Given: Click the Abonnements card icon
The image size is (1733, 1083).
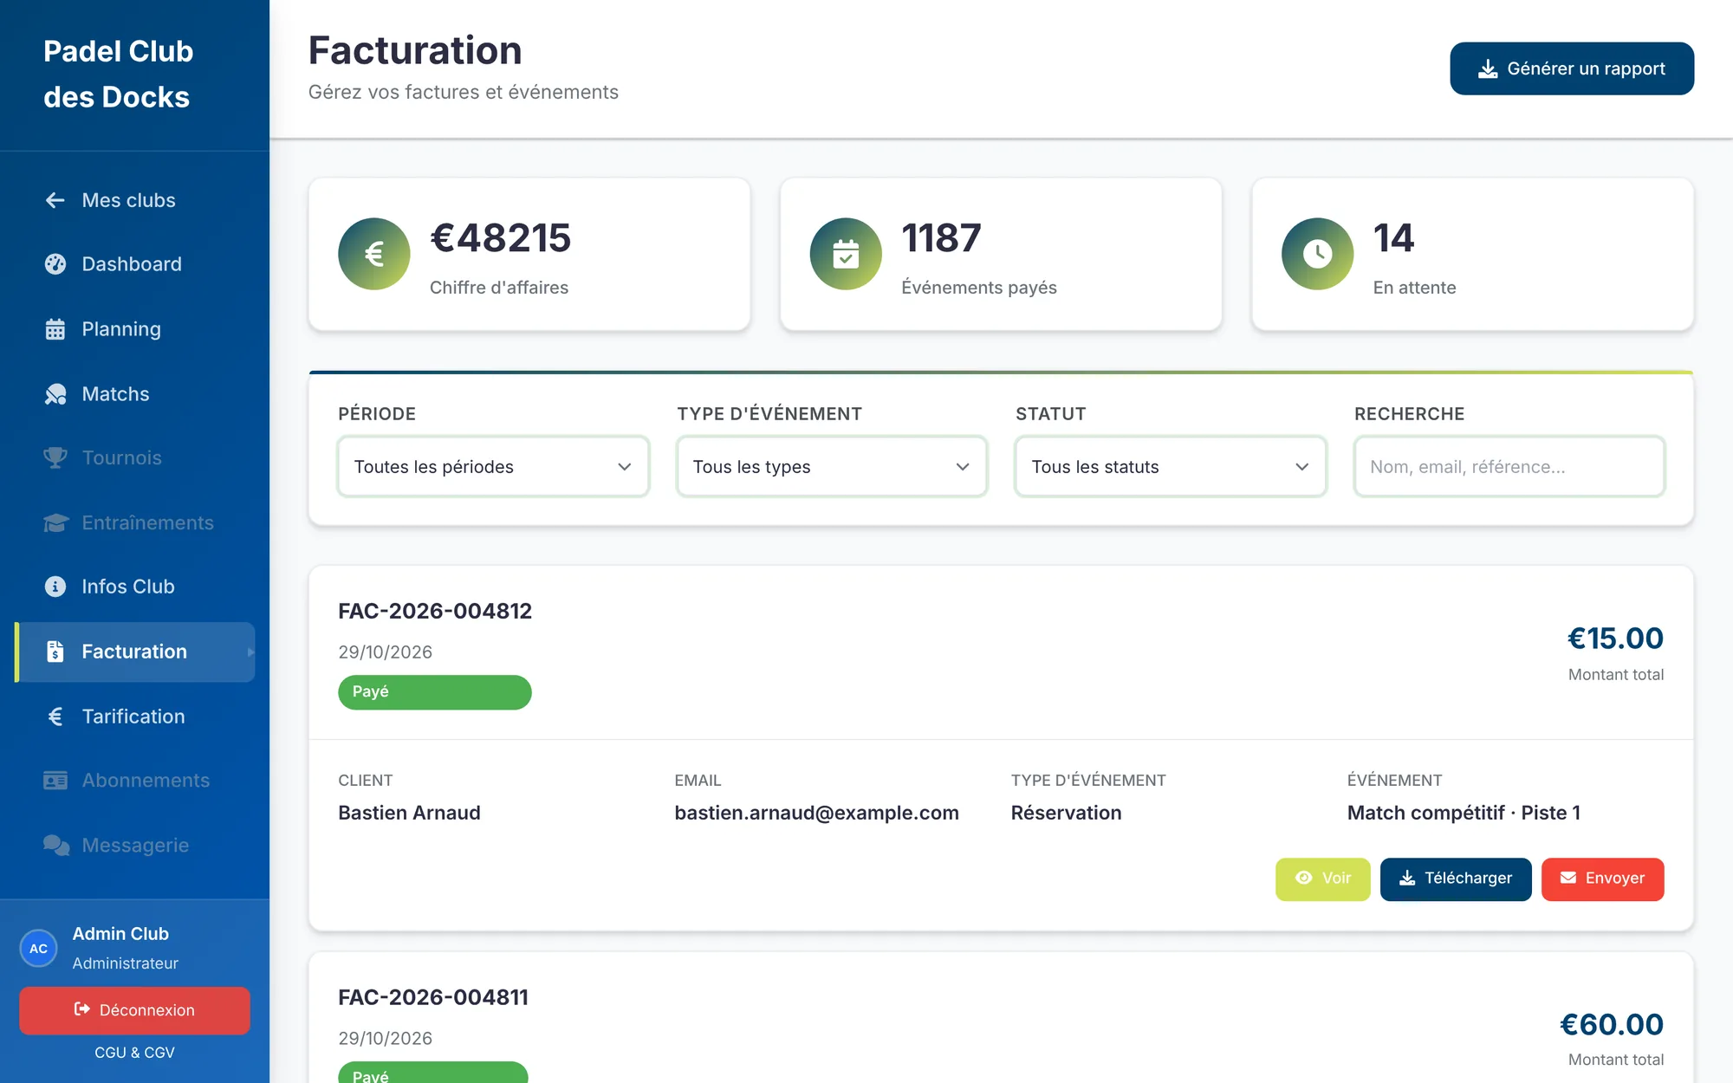Looking at the screenshot, I should point(55,781).
